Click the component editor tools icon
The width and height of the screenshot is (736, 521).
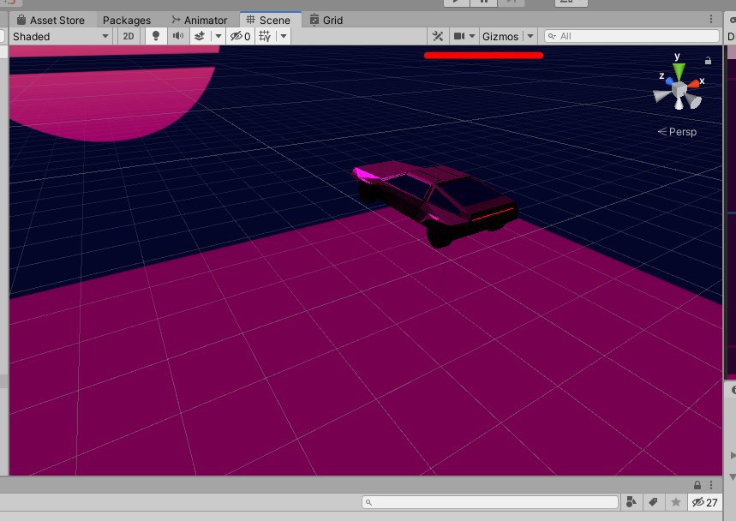coord(438,36)
